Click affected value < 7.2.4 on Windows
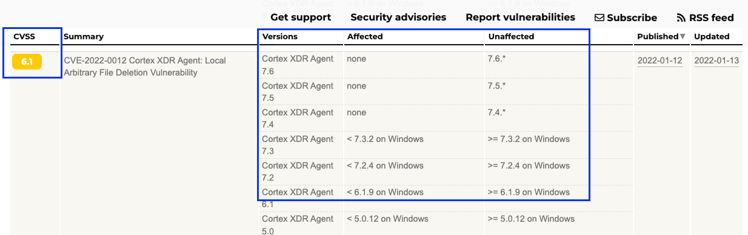 [385, 166]
